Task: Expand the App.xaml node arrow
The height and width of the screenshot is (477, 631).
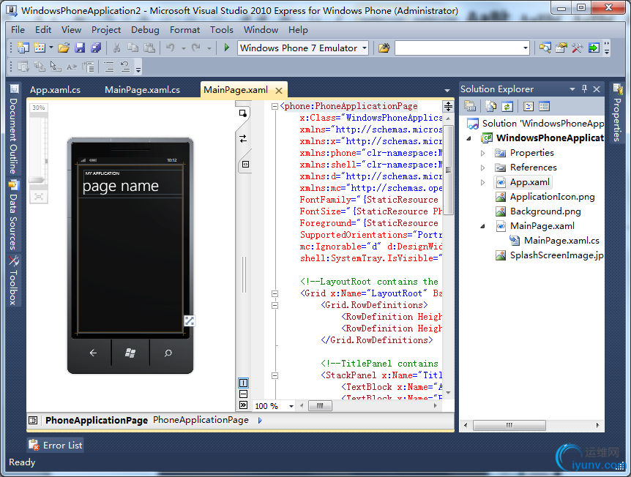Action: (483, 183)
